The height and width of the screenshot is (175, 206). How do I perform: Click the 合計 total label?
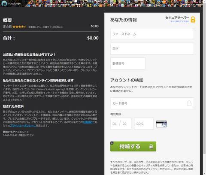pyautogui.click(x=9, y=38)
